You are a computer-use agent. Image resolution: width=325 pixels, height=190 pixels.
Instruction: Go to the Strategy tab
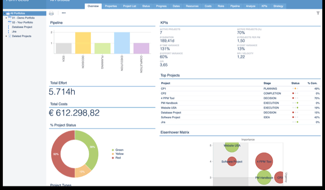(278, 6)
